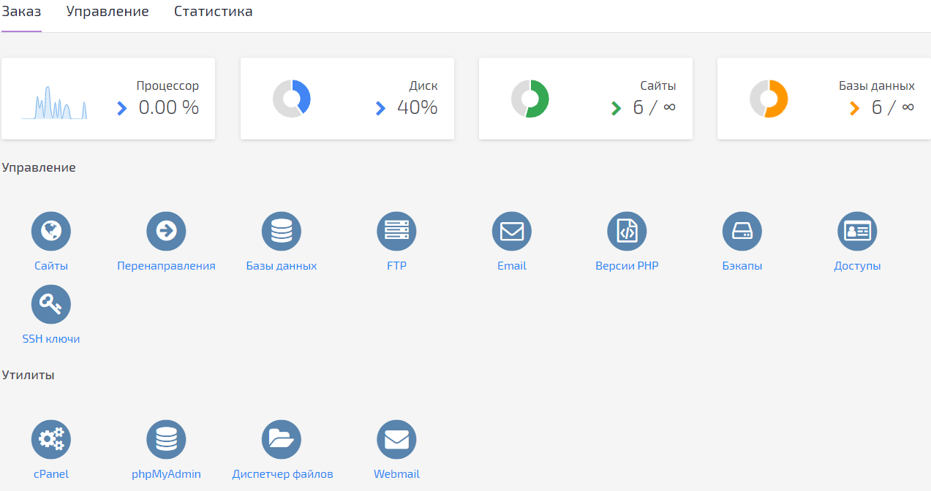Click the Доступы ID card icon
Viewport: 931px width, 491px height.
pyautogui.click(x=857, y=232)
